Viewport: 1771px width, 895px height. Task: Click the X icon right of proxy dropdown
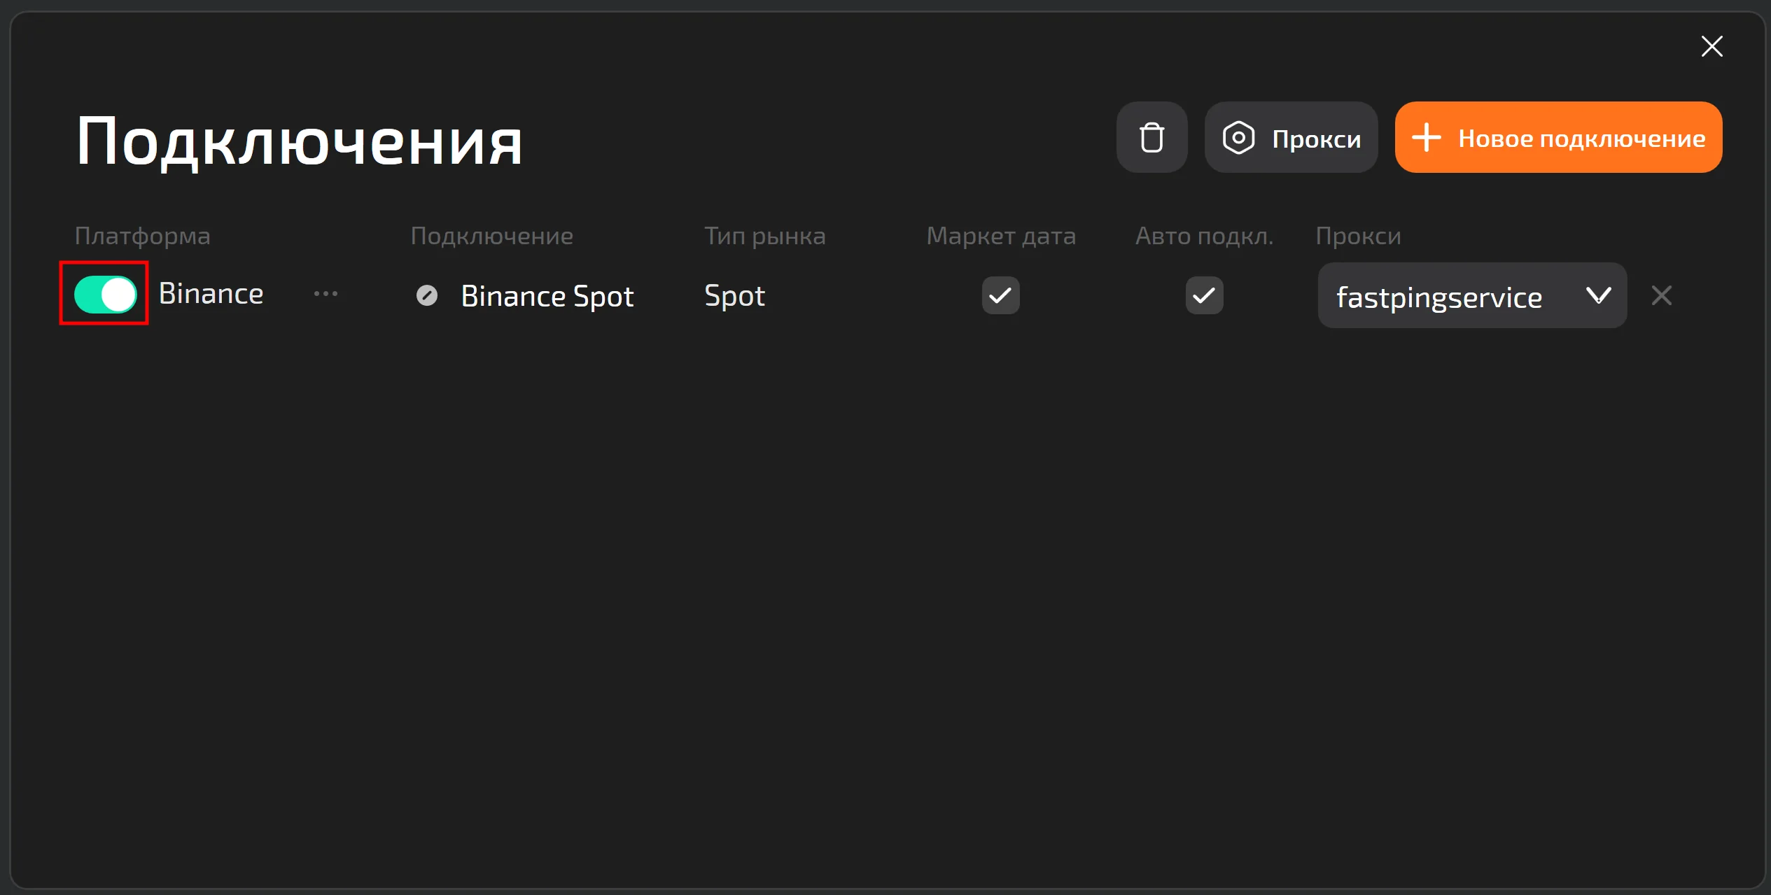1661,295
